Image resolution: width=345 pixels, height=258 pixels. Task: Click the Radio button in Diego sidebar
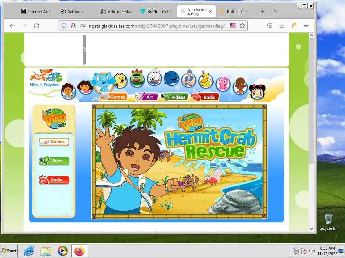pyautogui.click(x=54, y=180)
